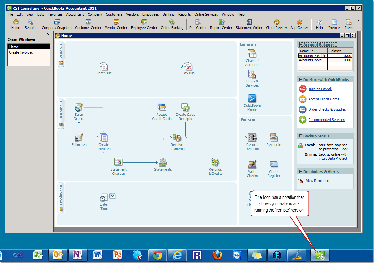This screenshot has height=263, width=374.
Task: Launch Firefox from the taskbar
Action: click(x=217, y=255)
